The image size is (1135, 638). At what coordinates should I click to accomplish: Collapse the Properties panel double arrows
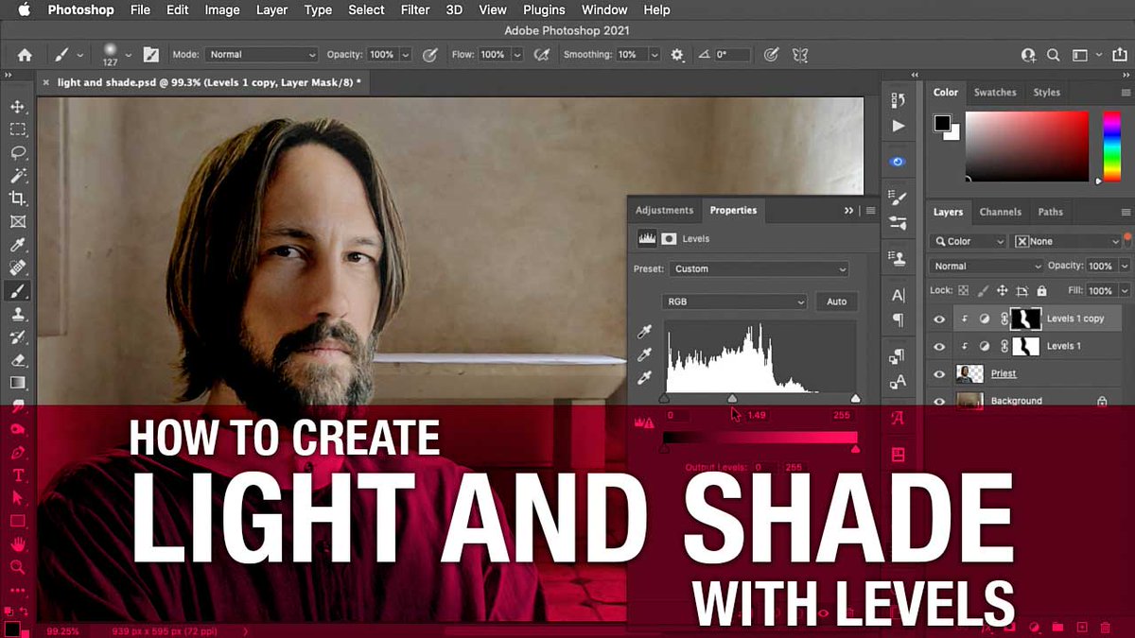[x=848, y=211]
